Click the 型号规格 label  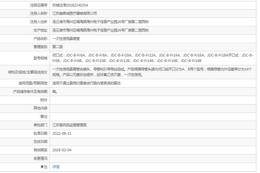click(40, 58)
